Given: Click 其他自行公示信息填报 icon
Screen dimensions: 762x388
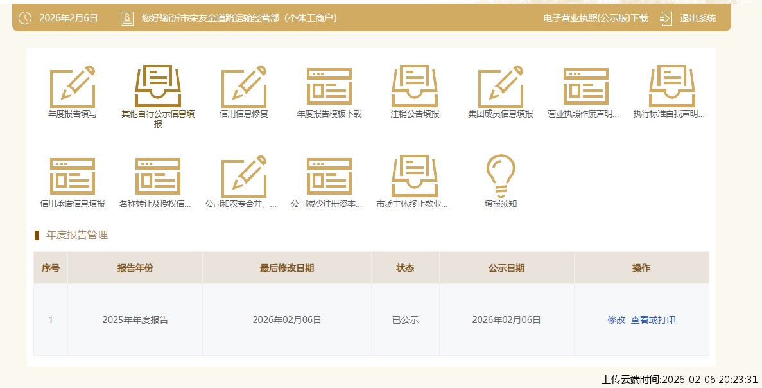Looking at the screenshot, I should [x=158, y=87].
